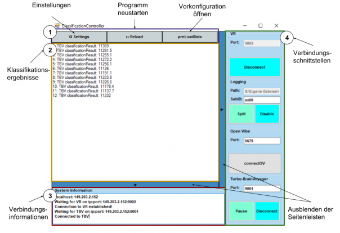
Task: Click the 'Waiting for TBV on ip:port' line
Action: tap(96, 211)
